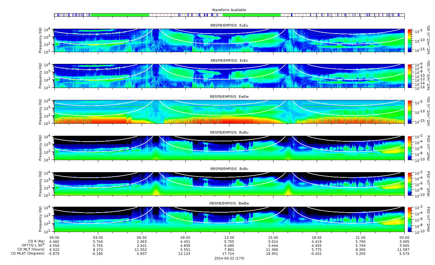
Task: Click the "CD R (Re)" row label
Action: pos(36,241)
